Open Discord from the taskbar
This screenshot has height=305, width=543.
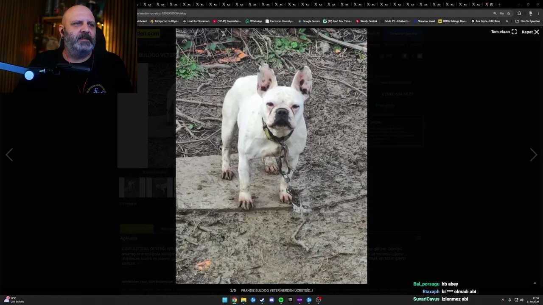[x=271, y=300]
